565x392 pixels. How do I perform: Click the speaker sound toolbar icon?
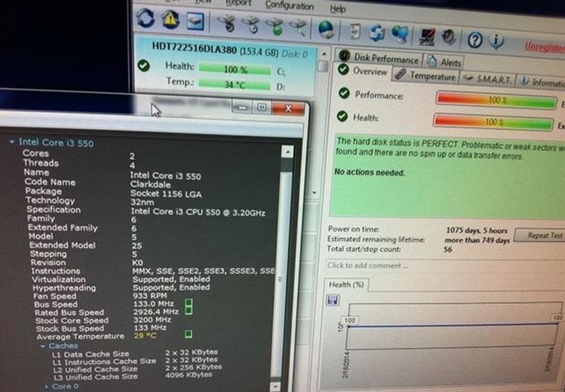click(448, 37)
